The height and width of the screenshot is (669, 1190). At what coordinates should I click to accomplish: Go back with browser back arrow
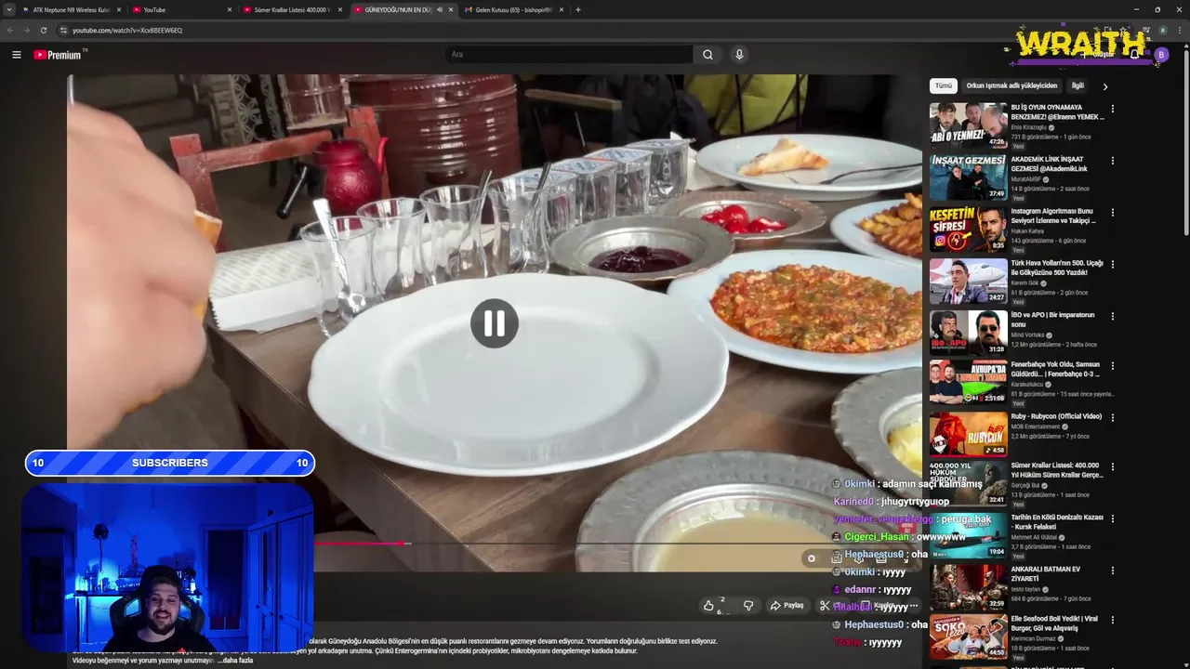[x=10, y=30]
